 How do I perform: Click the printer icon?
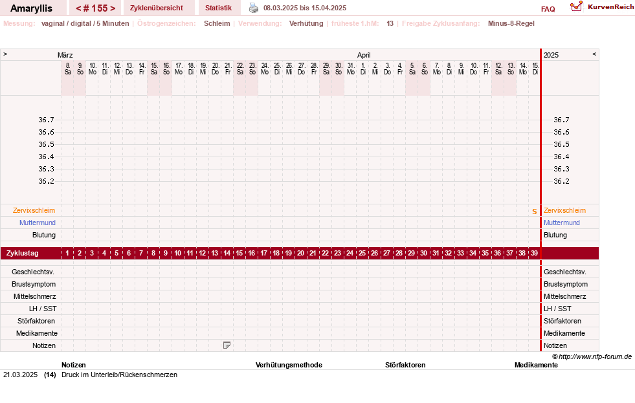(254, 8)
